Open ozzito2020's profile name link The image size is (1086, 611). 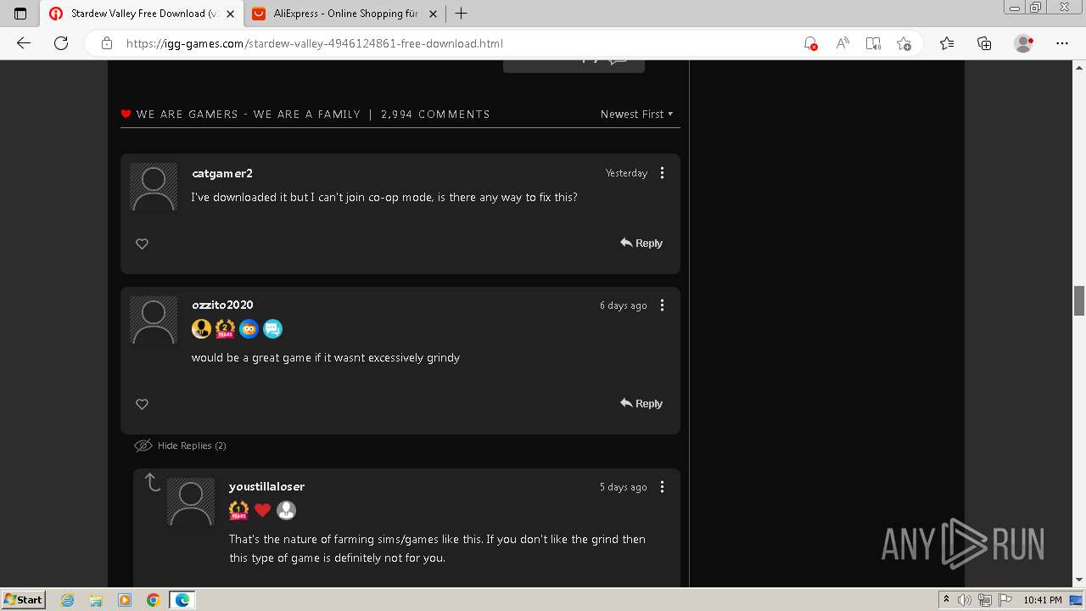222,305
